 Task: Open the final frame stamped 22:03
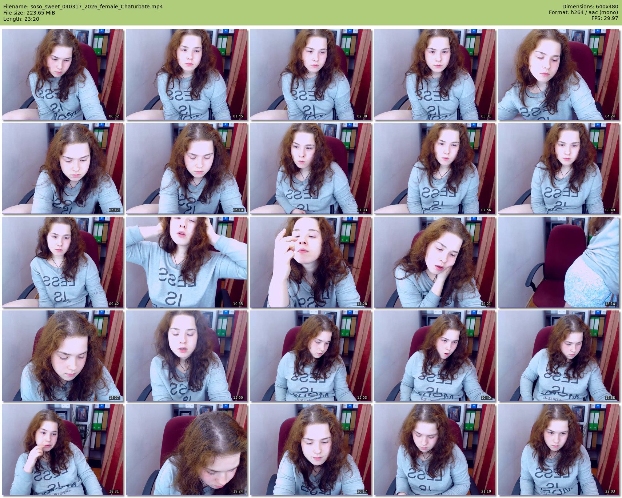[x=559, y=450]
